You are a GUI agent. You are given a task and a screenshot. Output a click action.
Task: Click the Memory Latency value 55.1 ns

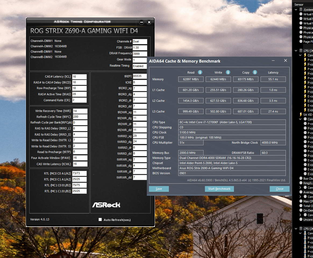tap(273, 79)
